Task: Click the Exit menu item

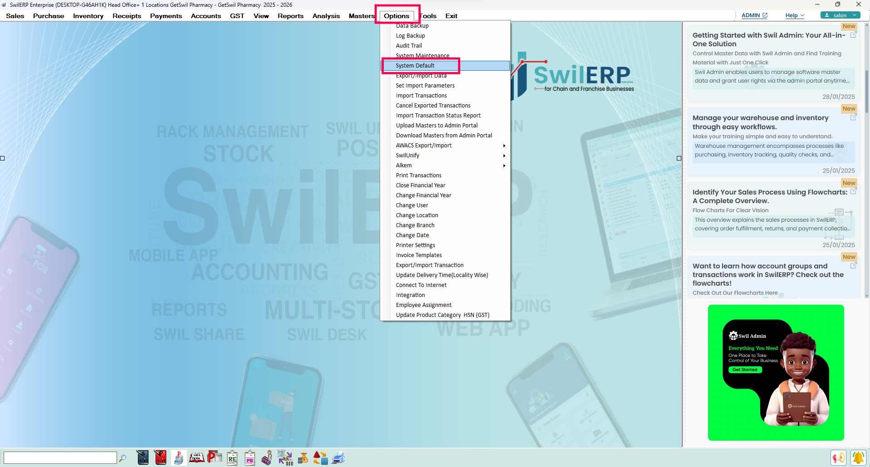Action: click(x=451, y=16)
